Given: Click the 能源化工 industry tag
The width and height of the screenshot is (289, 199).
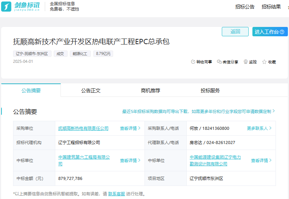Looking at the screenshot, I should click(80, 54).
